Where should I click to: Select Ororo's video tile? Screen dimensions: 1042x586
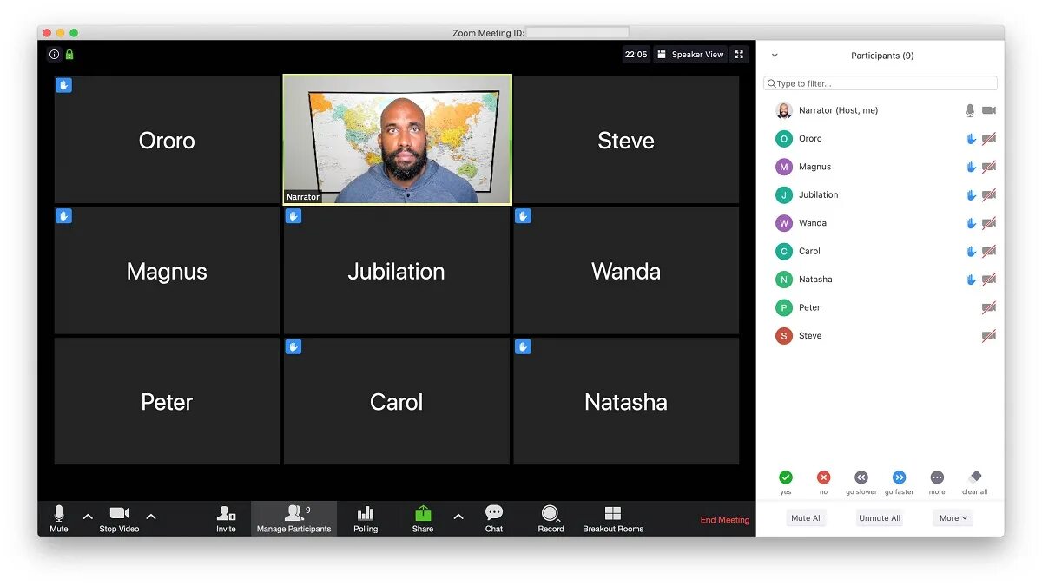167,140
